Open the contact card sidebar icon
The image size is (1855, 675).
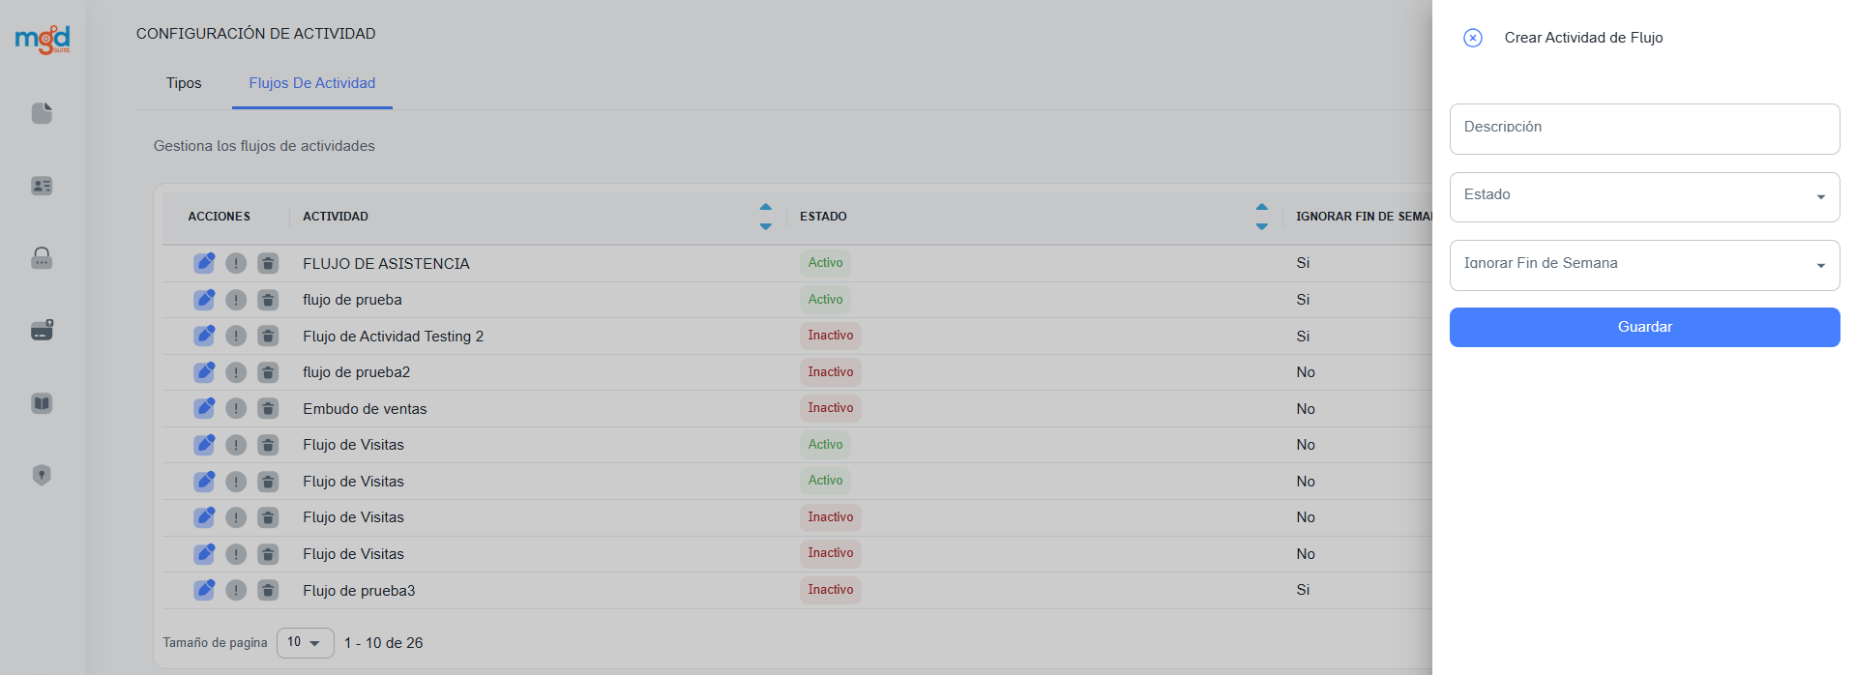pos(42,186)
